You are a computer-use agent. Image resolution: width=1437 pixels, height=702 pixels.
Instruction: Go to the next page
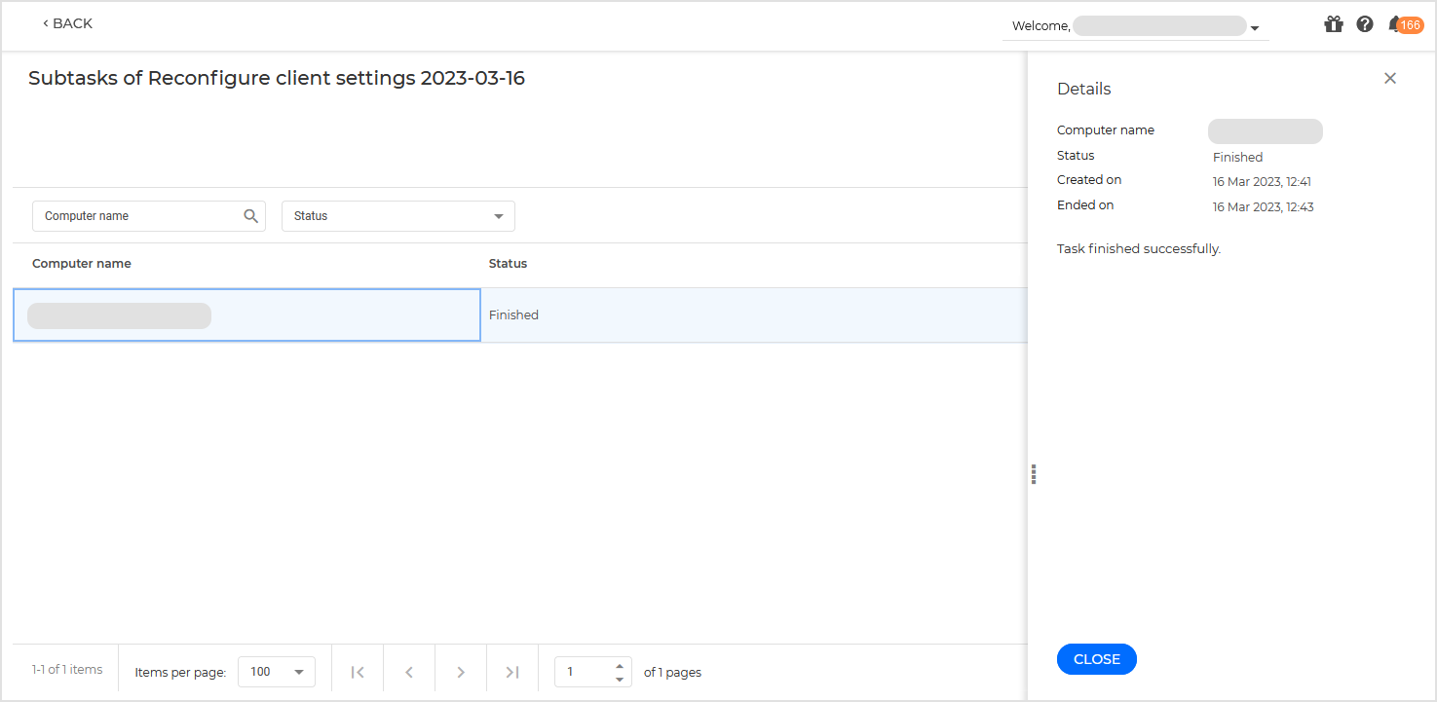[x=460, y=671]
